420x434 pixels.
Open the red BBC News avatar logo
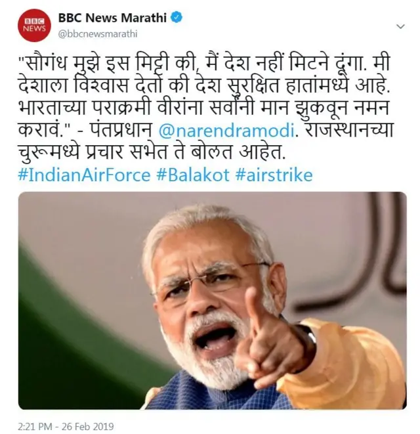pyautogui.click(x=34, y=26)
